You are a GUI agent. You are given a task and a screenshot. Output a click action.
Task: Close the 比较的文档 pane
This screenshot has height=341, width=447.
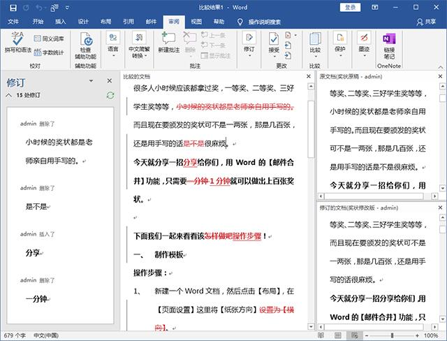click(309, 76)
